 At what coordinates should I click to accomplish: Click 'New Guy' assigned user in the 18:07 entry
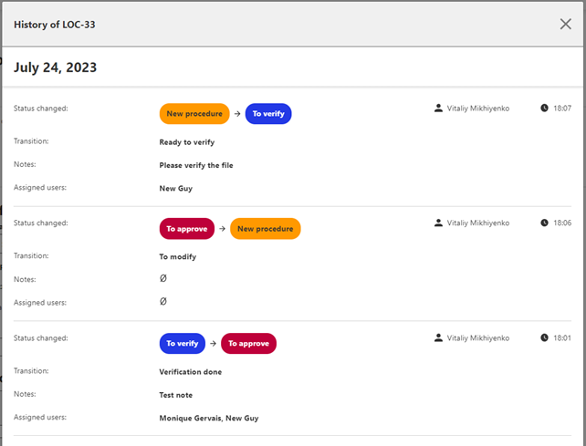pyautogui.click(x=176, y=188)
